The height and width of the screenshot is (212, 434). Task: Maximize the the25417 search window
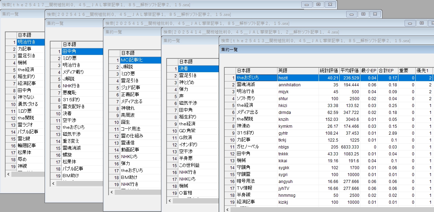(318, 4)
